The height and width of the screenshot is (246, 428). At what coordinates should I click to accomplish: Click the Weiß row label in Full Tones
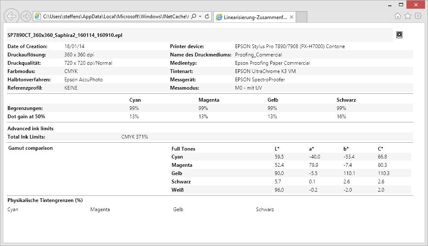[x=178, y=190]
